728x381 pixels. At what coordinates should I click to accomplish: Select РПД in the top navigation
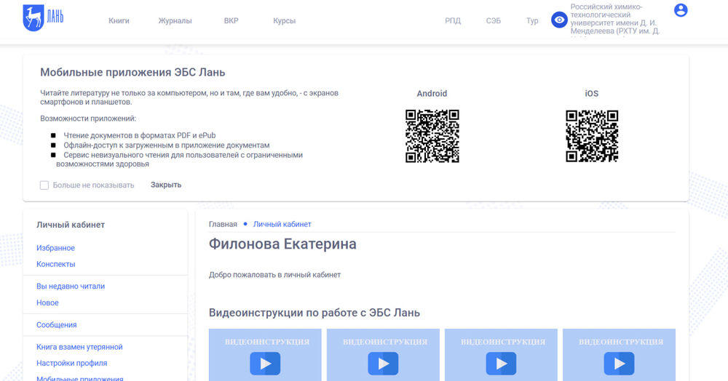pyautogui.click(x=453, y=21)
